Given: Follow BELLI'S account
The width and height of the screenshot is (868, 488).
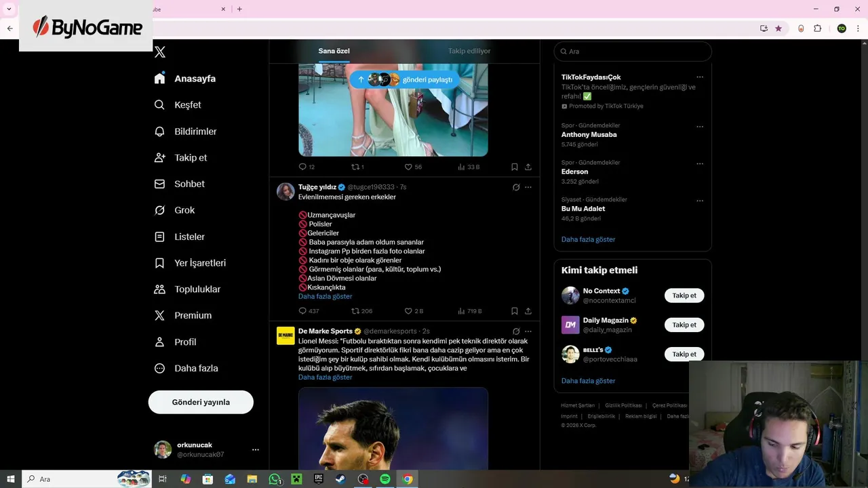Looking at the screenshot, I should (684, 354).
